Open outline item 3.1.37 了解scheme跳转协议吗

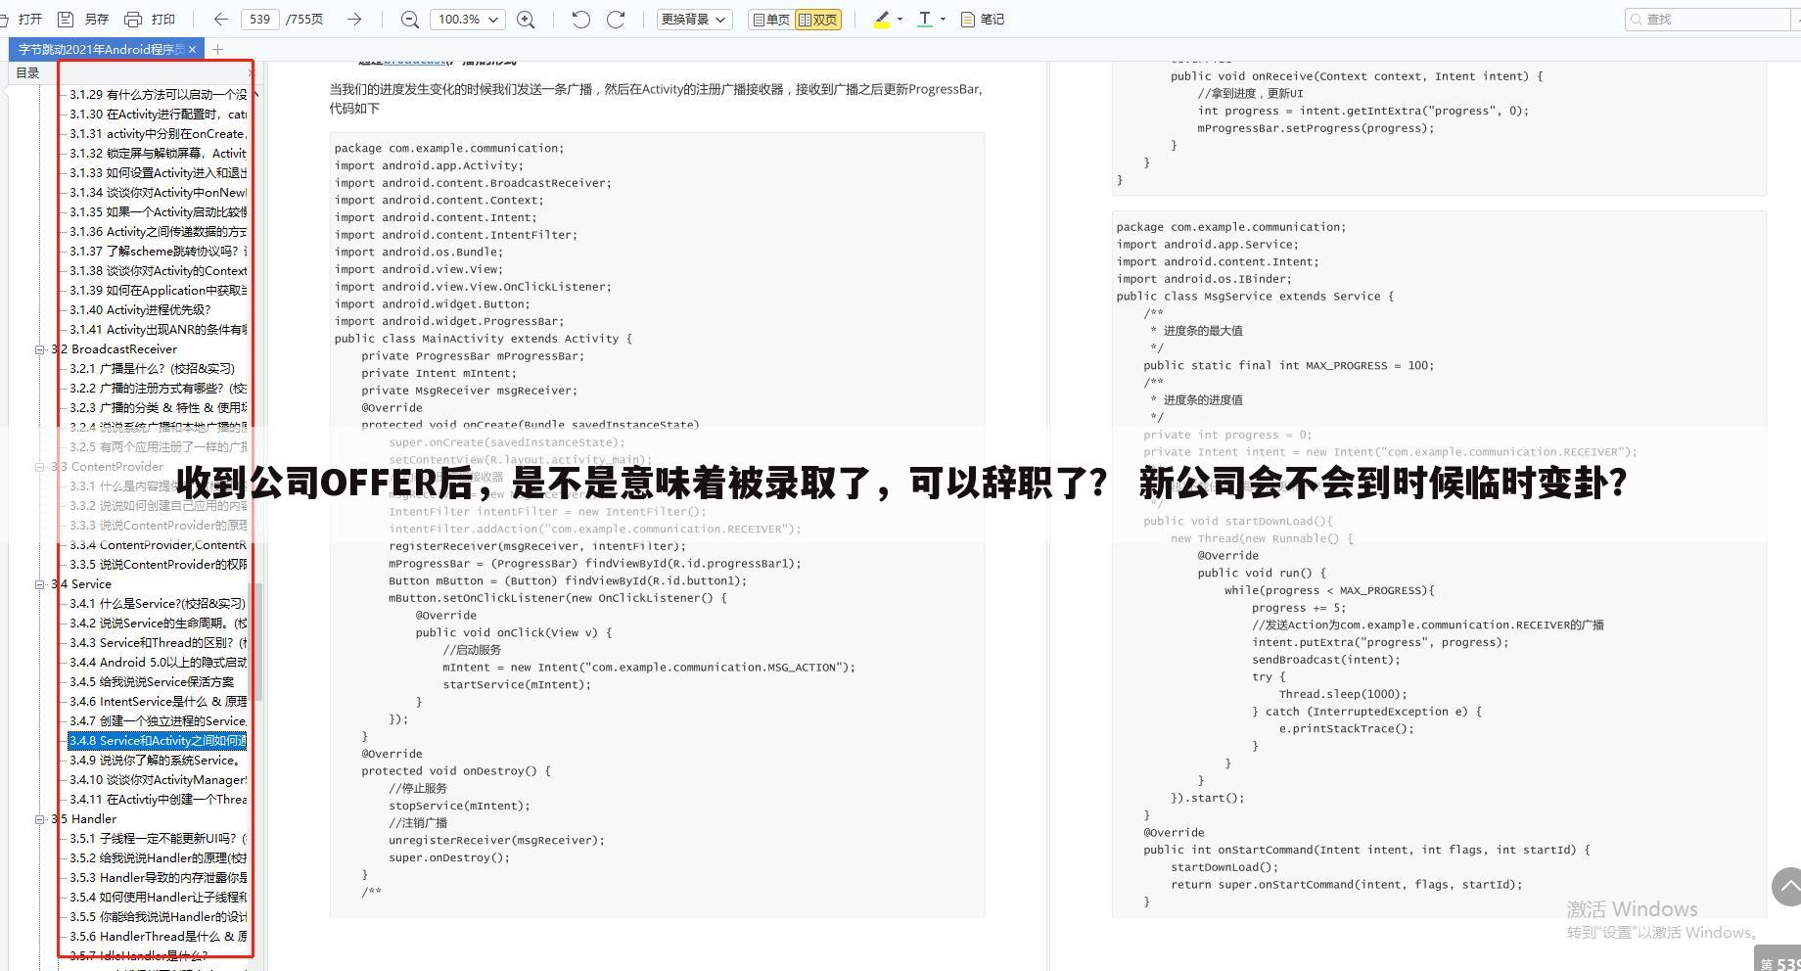coord(158,252)
